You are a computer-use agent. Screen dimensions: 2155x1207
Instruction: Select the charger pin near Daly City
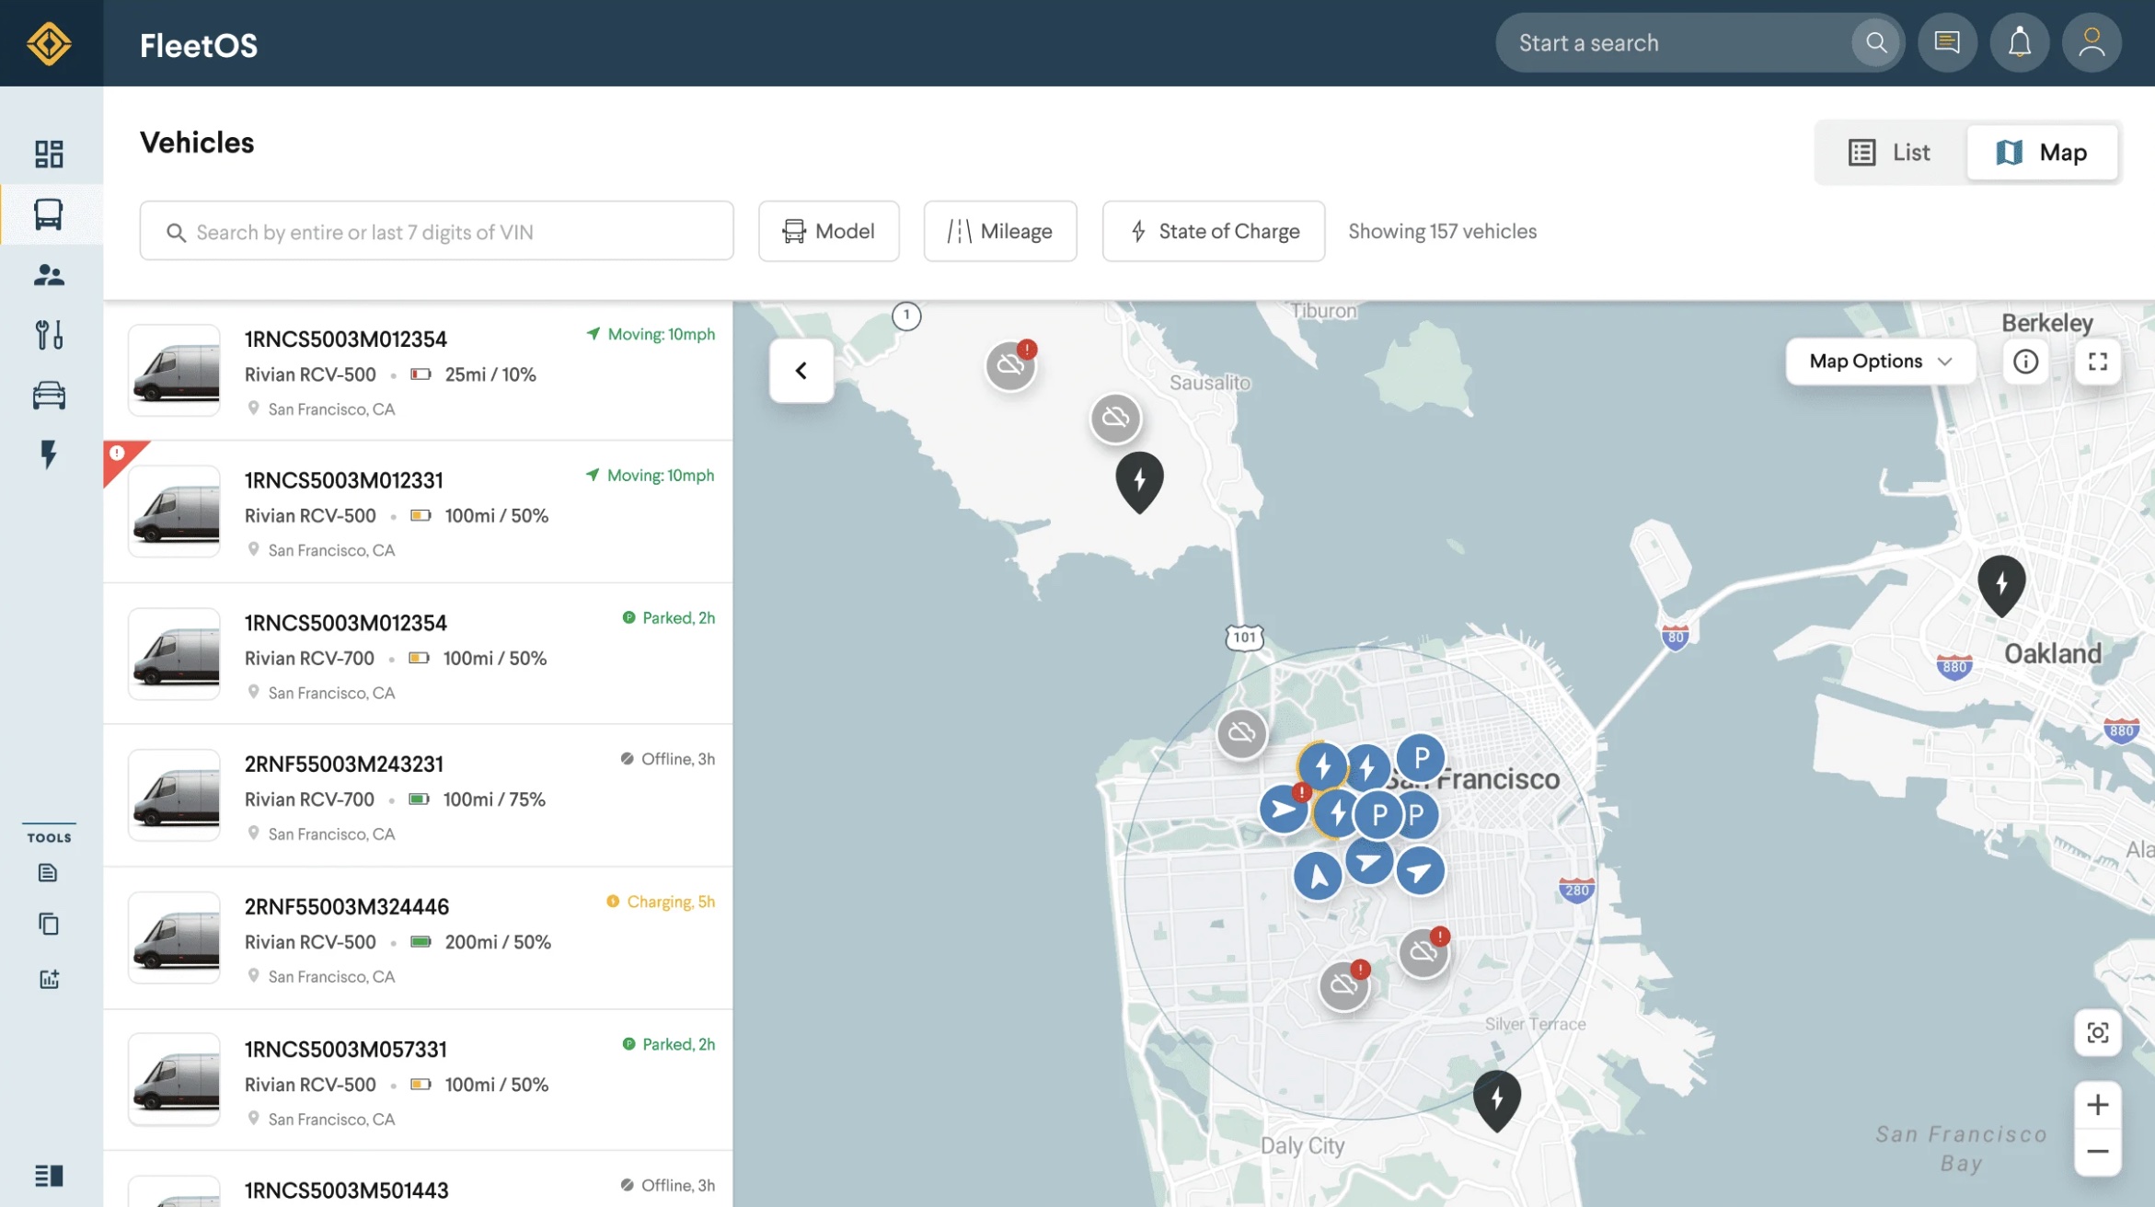1496,1101
